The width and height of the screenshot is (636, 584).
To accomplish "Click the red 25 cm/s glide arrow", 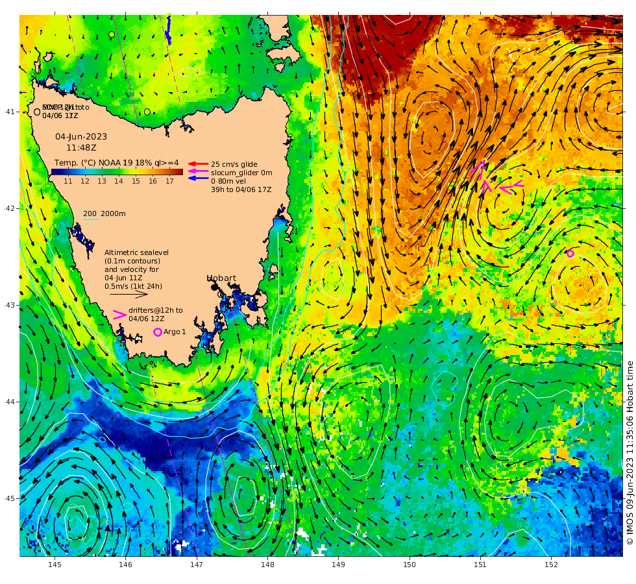I will [x=199, y=164].
